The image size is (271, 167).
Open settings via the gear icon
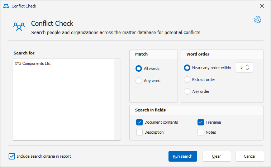tap(258, 20)
